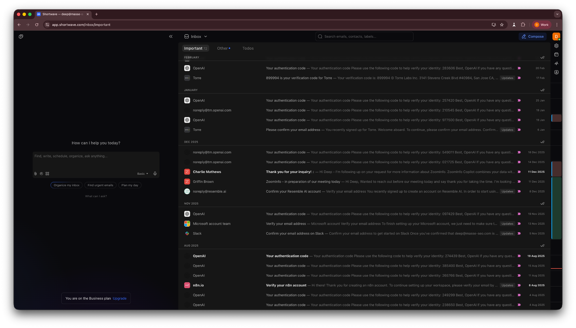
Task: Toggle the pink importance marker on Charlie Mathews email
Action: [519, 172]
